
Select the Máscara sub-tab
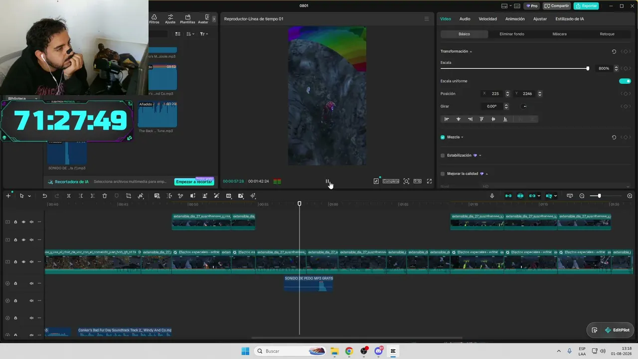pos(559,34)
